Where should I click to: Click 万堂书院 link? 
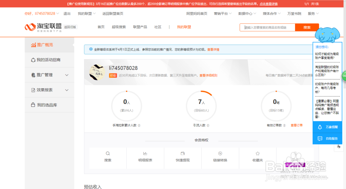coord(294,14)
